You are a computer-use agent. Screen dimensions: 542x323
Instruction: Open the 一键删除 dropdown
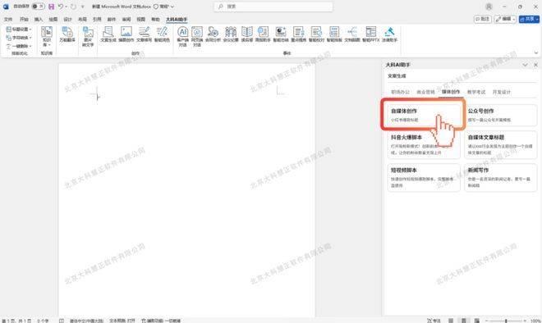(19, 46)
